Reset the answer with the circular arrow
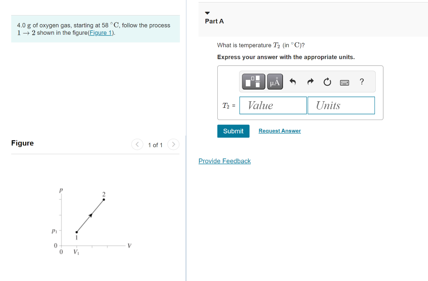 click(x=327, y=82)
